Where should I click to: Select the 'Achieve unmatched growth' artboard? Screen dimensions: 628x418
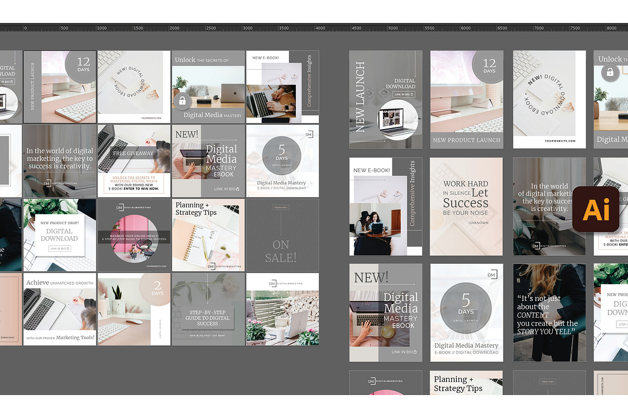coord(60,309)
